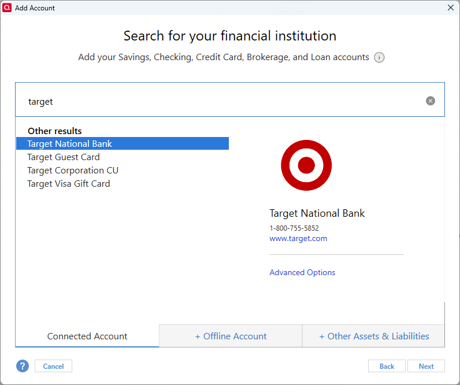This screenshot has height=385, width=460.
Task: Select Target National Bank in results list
Action: pyautogui.click(x=123, y=143)
